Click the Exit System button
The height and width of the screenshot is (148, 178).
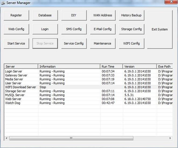[160, 30]
